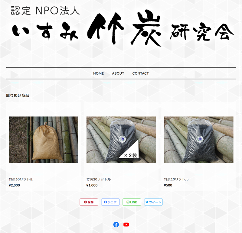Open the YouTube channel icon in footer
The image size is (242, 233).
[x=126, y=225]
